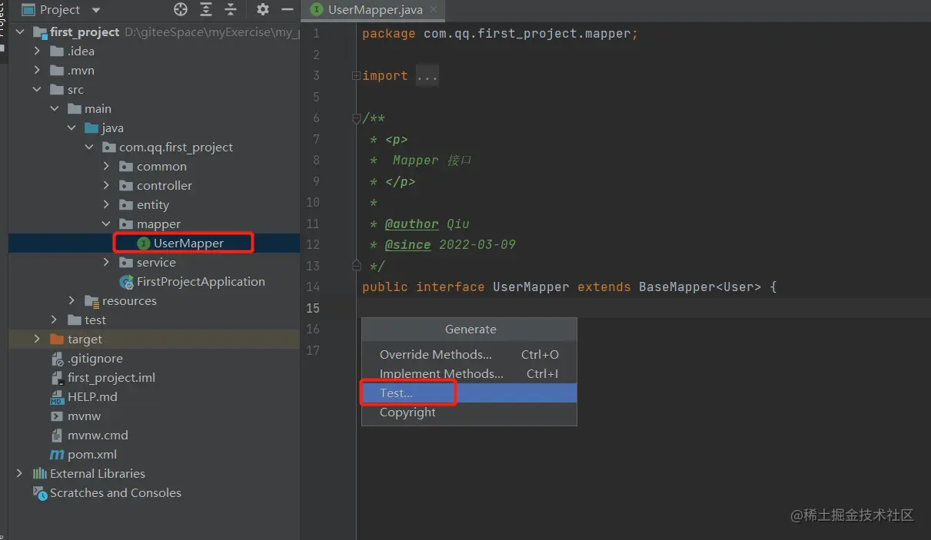Click the first_project module folder icon
The height and width of the screenshot is (540, 931).
pos(40,32)
